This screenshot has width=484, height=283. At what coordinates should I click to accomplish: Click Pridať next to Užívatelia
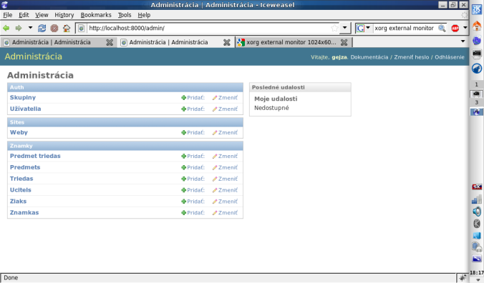point(193,109)
